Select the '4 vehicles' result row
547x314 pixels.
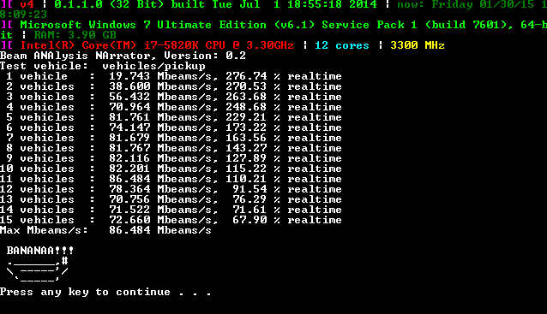(x=174, y=107)
